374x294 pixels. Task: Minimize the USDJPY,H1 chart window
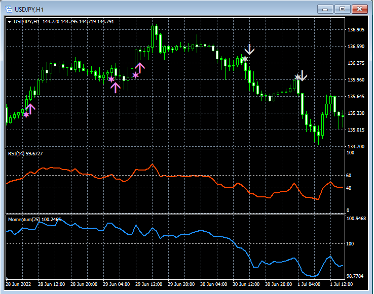(x=325, y=9)
